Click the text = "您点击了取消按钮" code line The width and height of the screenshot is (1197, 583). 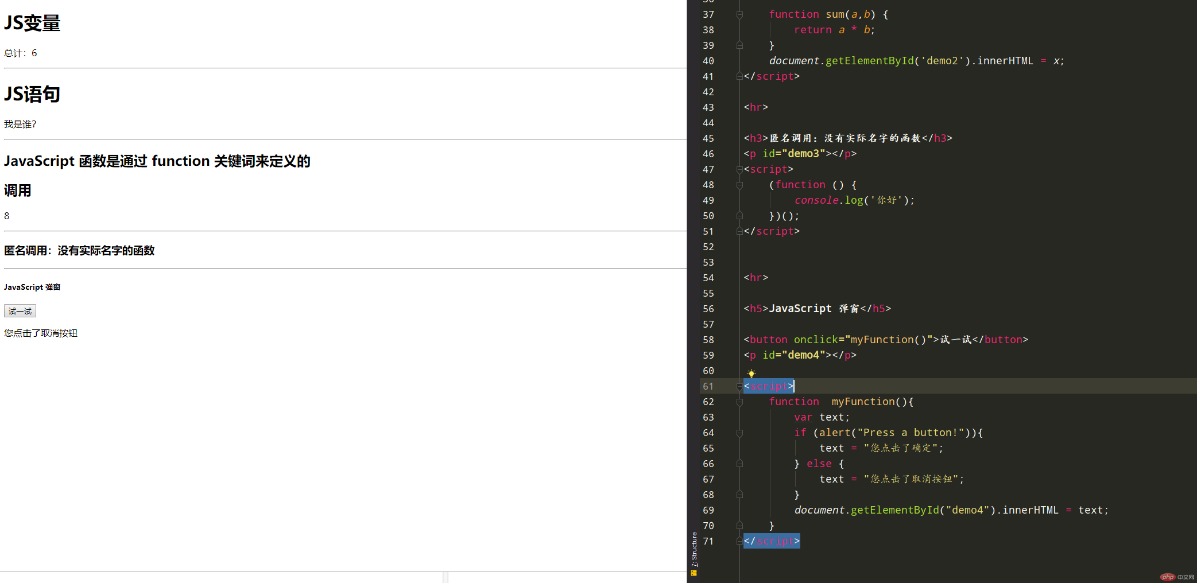coord(892,479)
